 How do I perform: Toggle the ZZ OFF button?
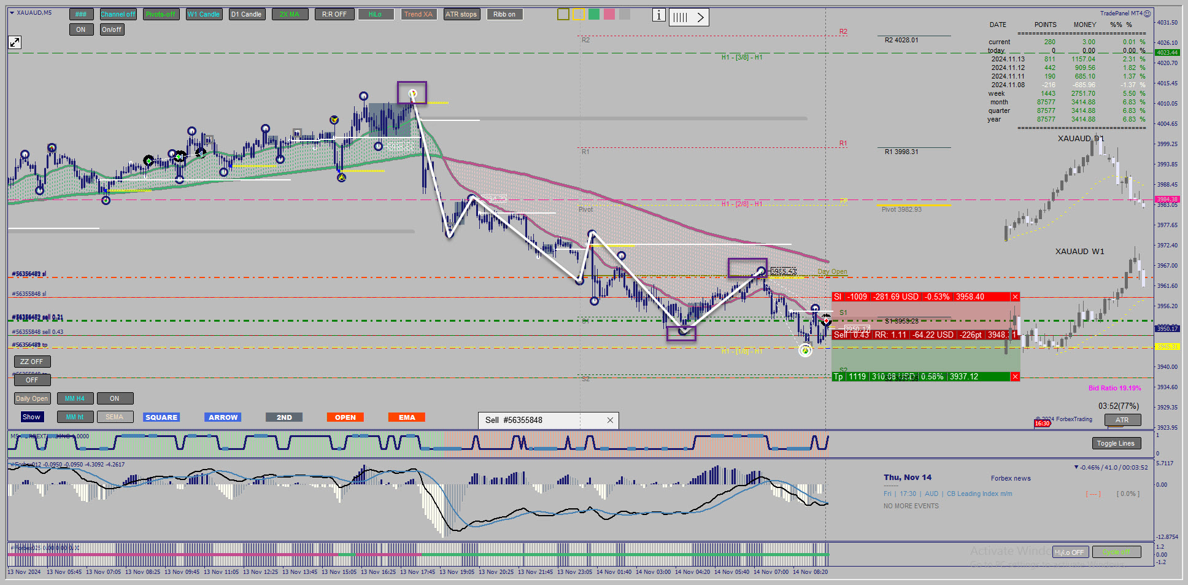tap(32, 362)
